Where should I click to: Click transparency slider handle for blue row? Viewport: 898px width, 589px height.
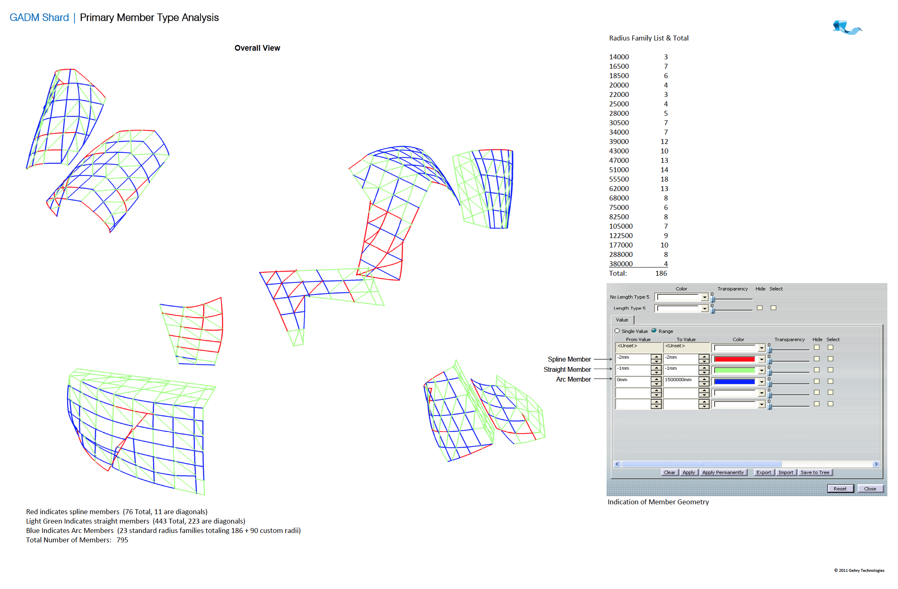[x=770, y=384]
